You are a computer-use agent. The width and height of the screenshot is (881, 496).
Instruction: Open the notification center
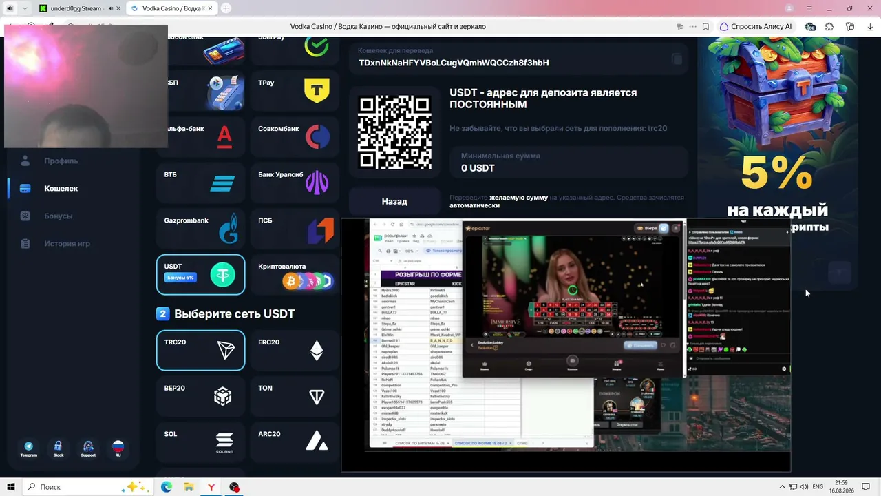(867, 487)
